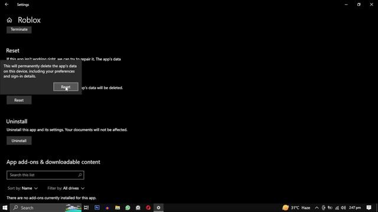
Task: Click the Reset button under the Reset section
Action: pyautogui.click(x=19, y=100)
